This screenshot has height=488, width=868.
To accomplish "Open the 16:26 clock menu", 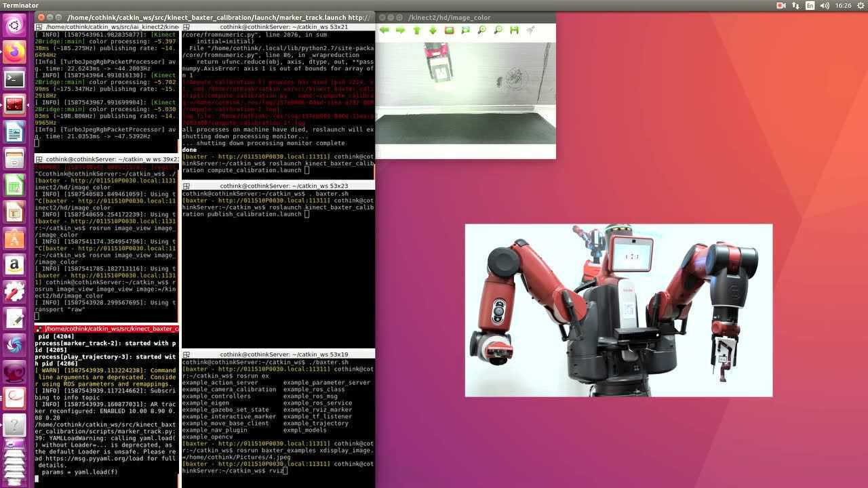I will click(x=843, y=5).
